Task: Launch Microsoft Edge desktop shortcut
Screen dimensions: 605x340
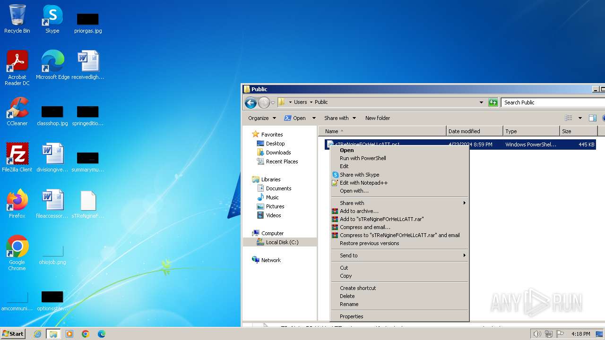Action: (x=52, y=65)
